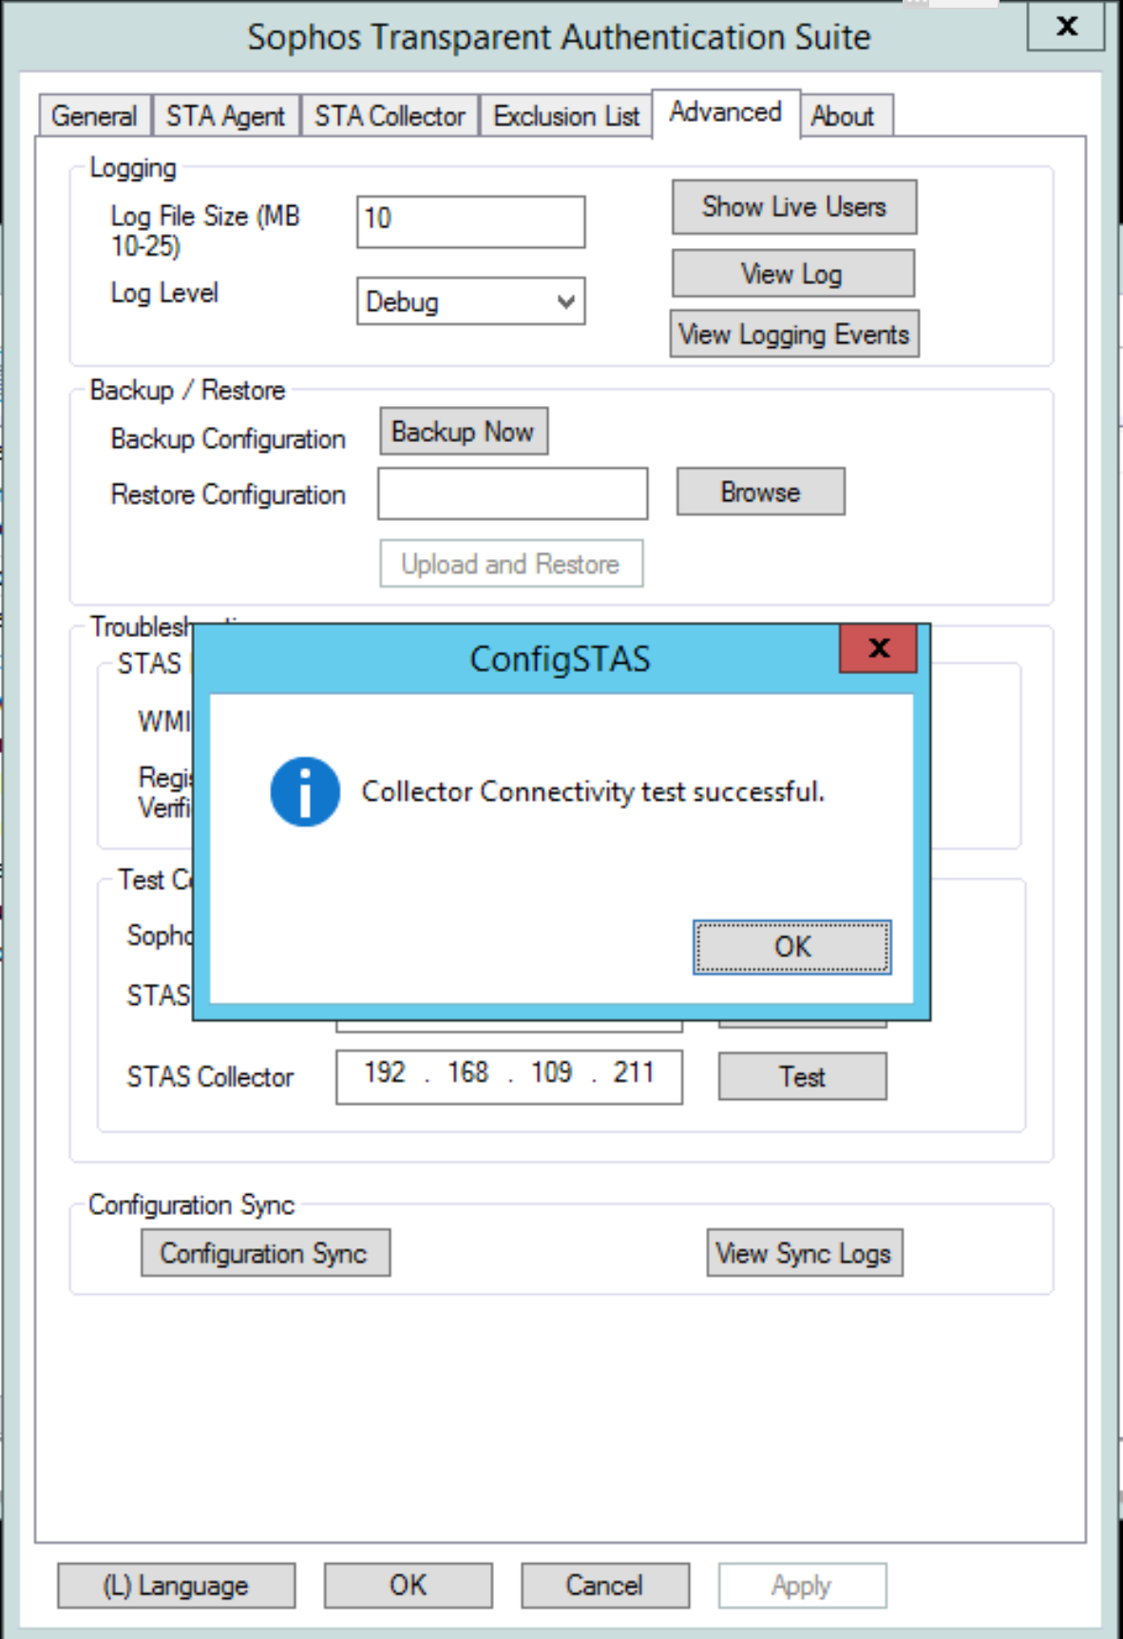
Task: Click the 'STAS Collector' label
Action: tap(210, 1077)
